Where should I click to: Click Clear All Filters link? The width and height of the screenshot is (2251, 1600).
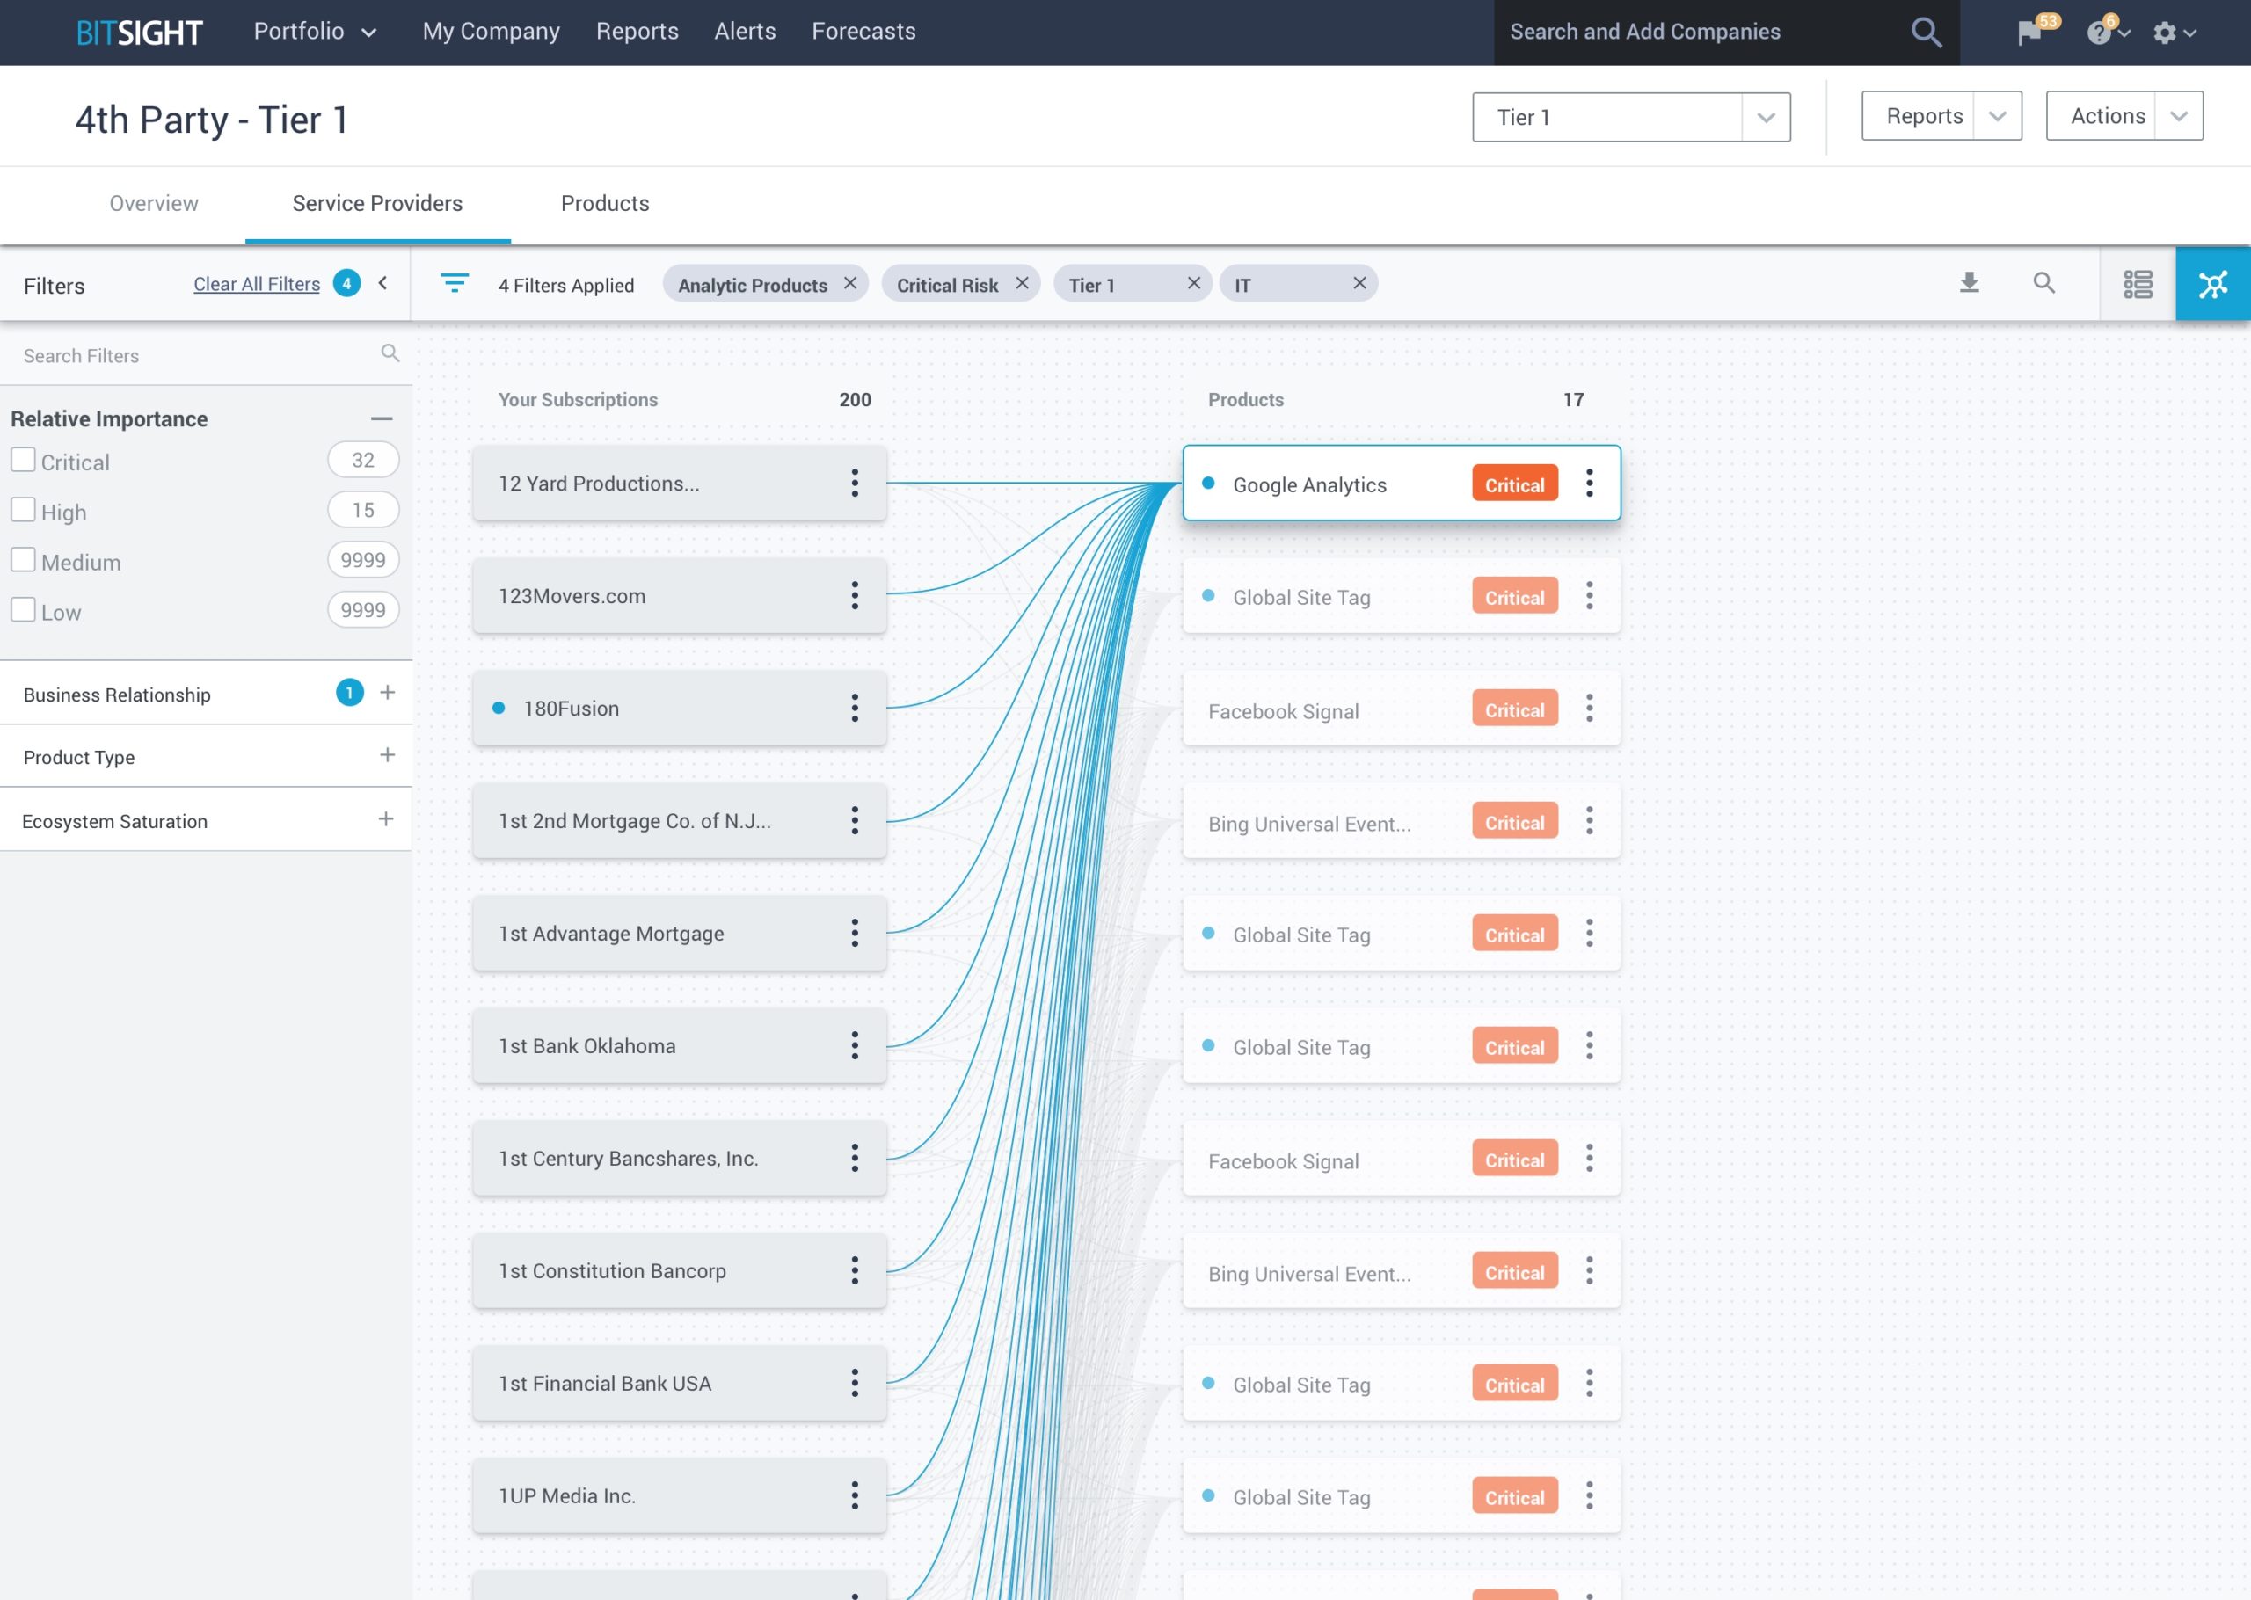click(x=257, y=284)
